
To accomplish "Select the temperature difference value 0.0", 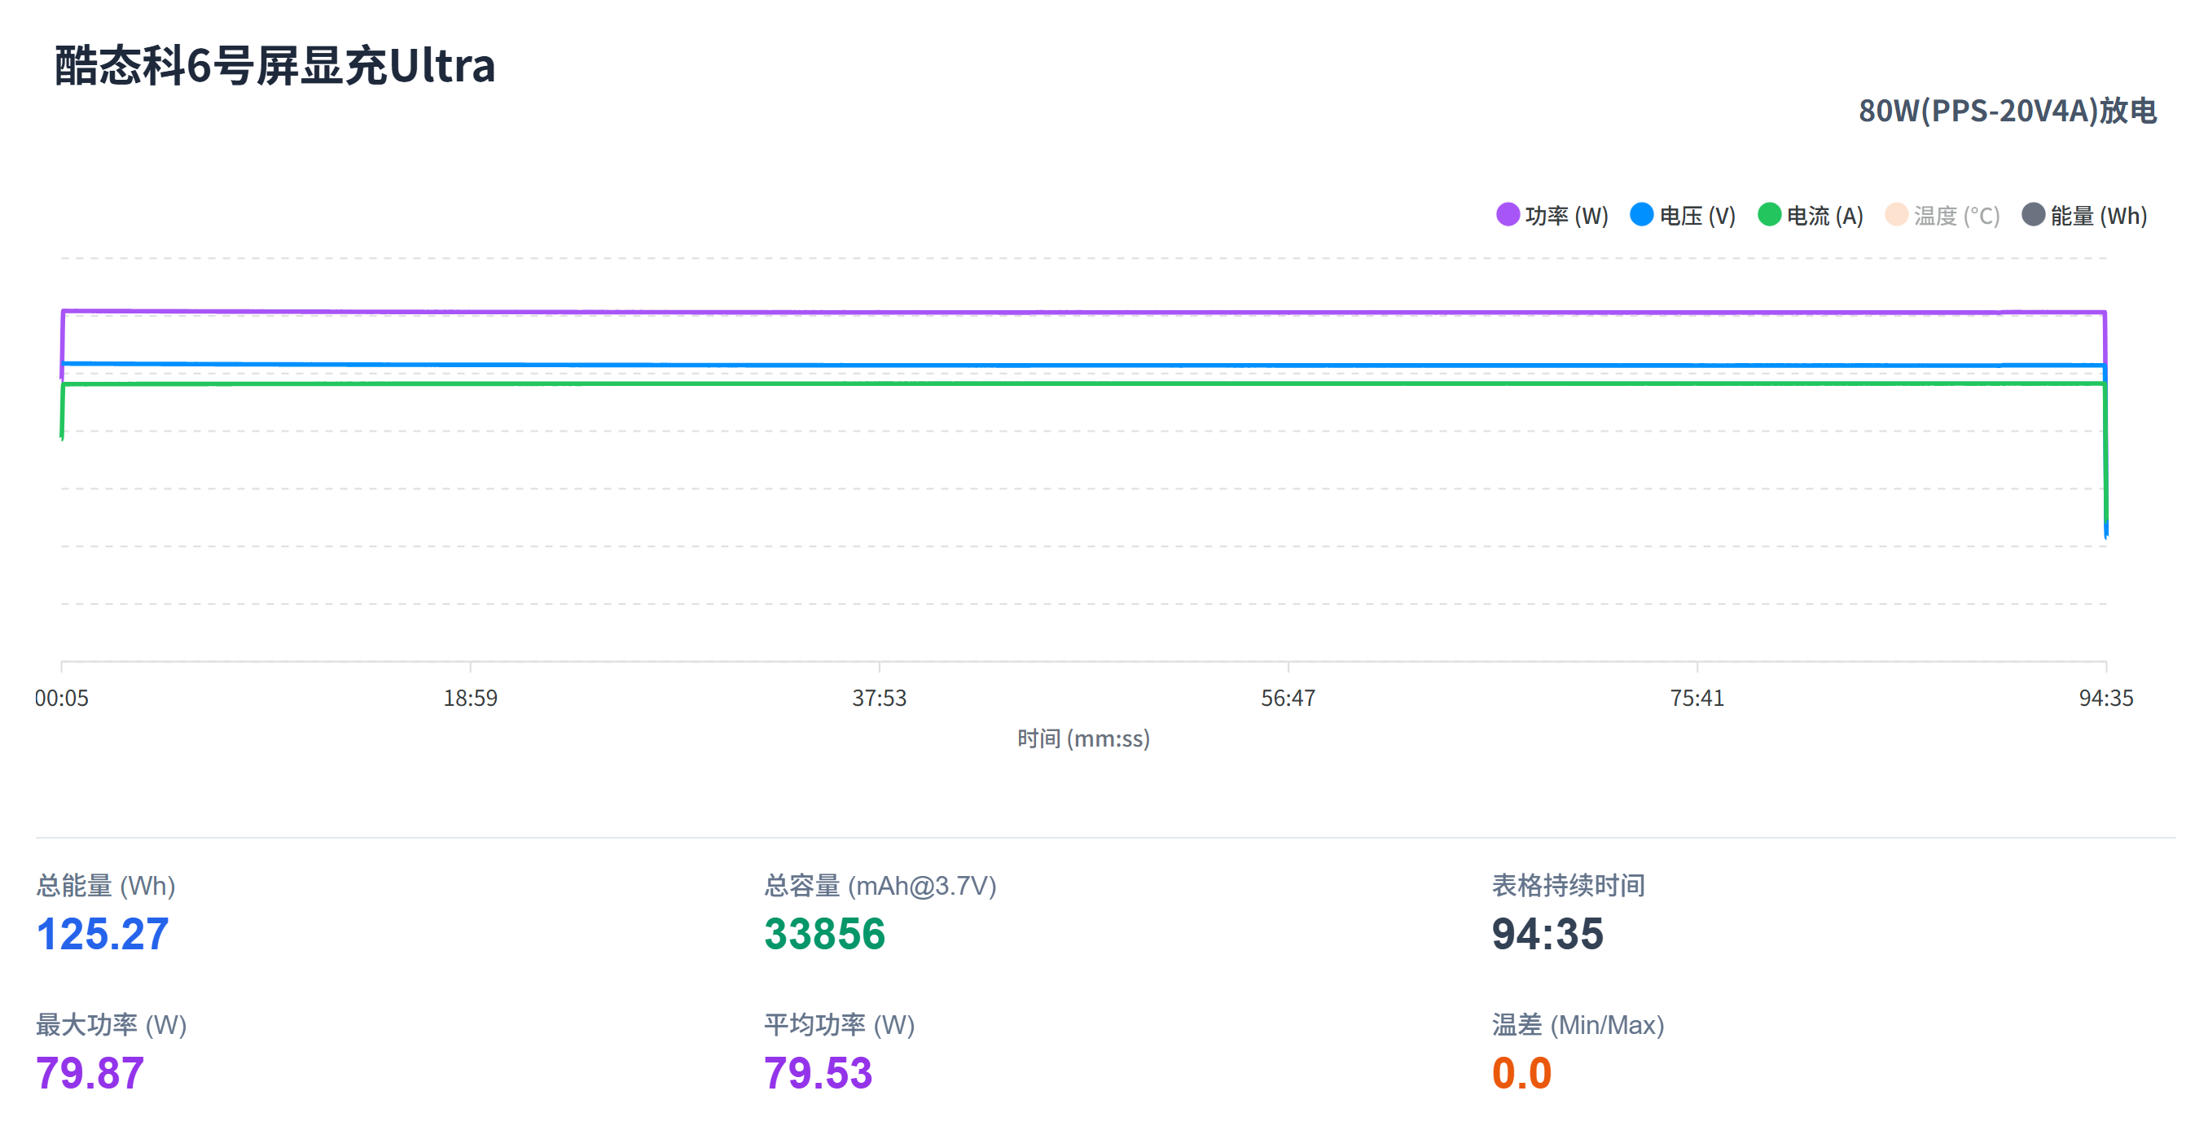I will tap(1522, 1073).
